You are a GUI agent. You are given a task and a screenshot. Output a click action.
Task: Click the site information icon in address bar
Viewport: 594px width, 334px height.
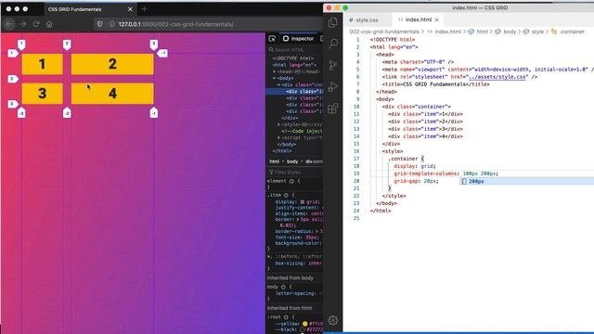[111, 24]
